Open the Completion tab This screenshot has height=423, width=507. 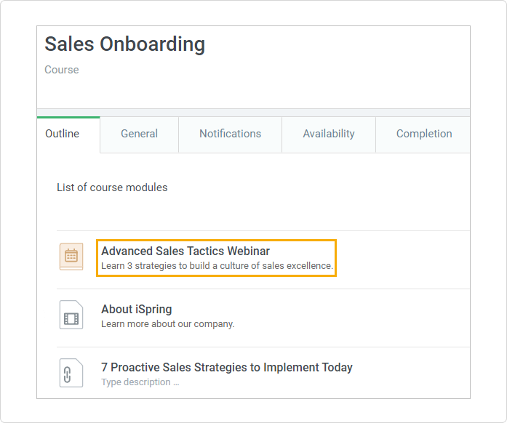tap(423, 134)
